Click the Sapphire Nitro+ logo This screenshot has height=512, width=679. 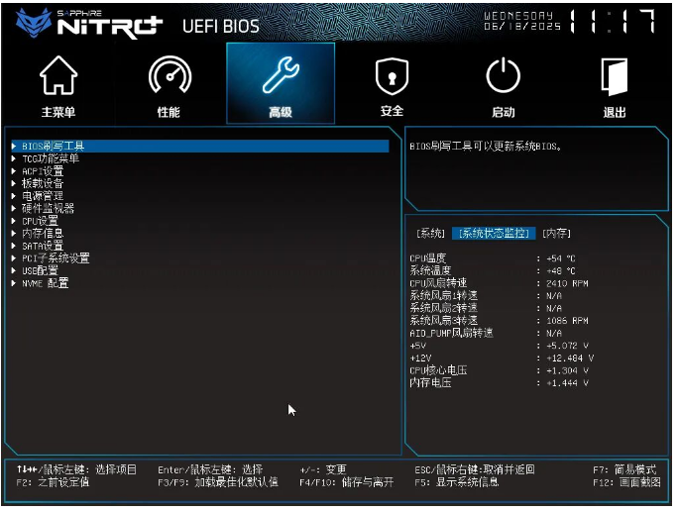(x=87, y=23)
